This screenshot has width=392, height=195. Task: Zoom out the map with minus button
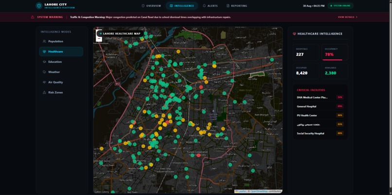pyautogui.click(x=99, y=39)
